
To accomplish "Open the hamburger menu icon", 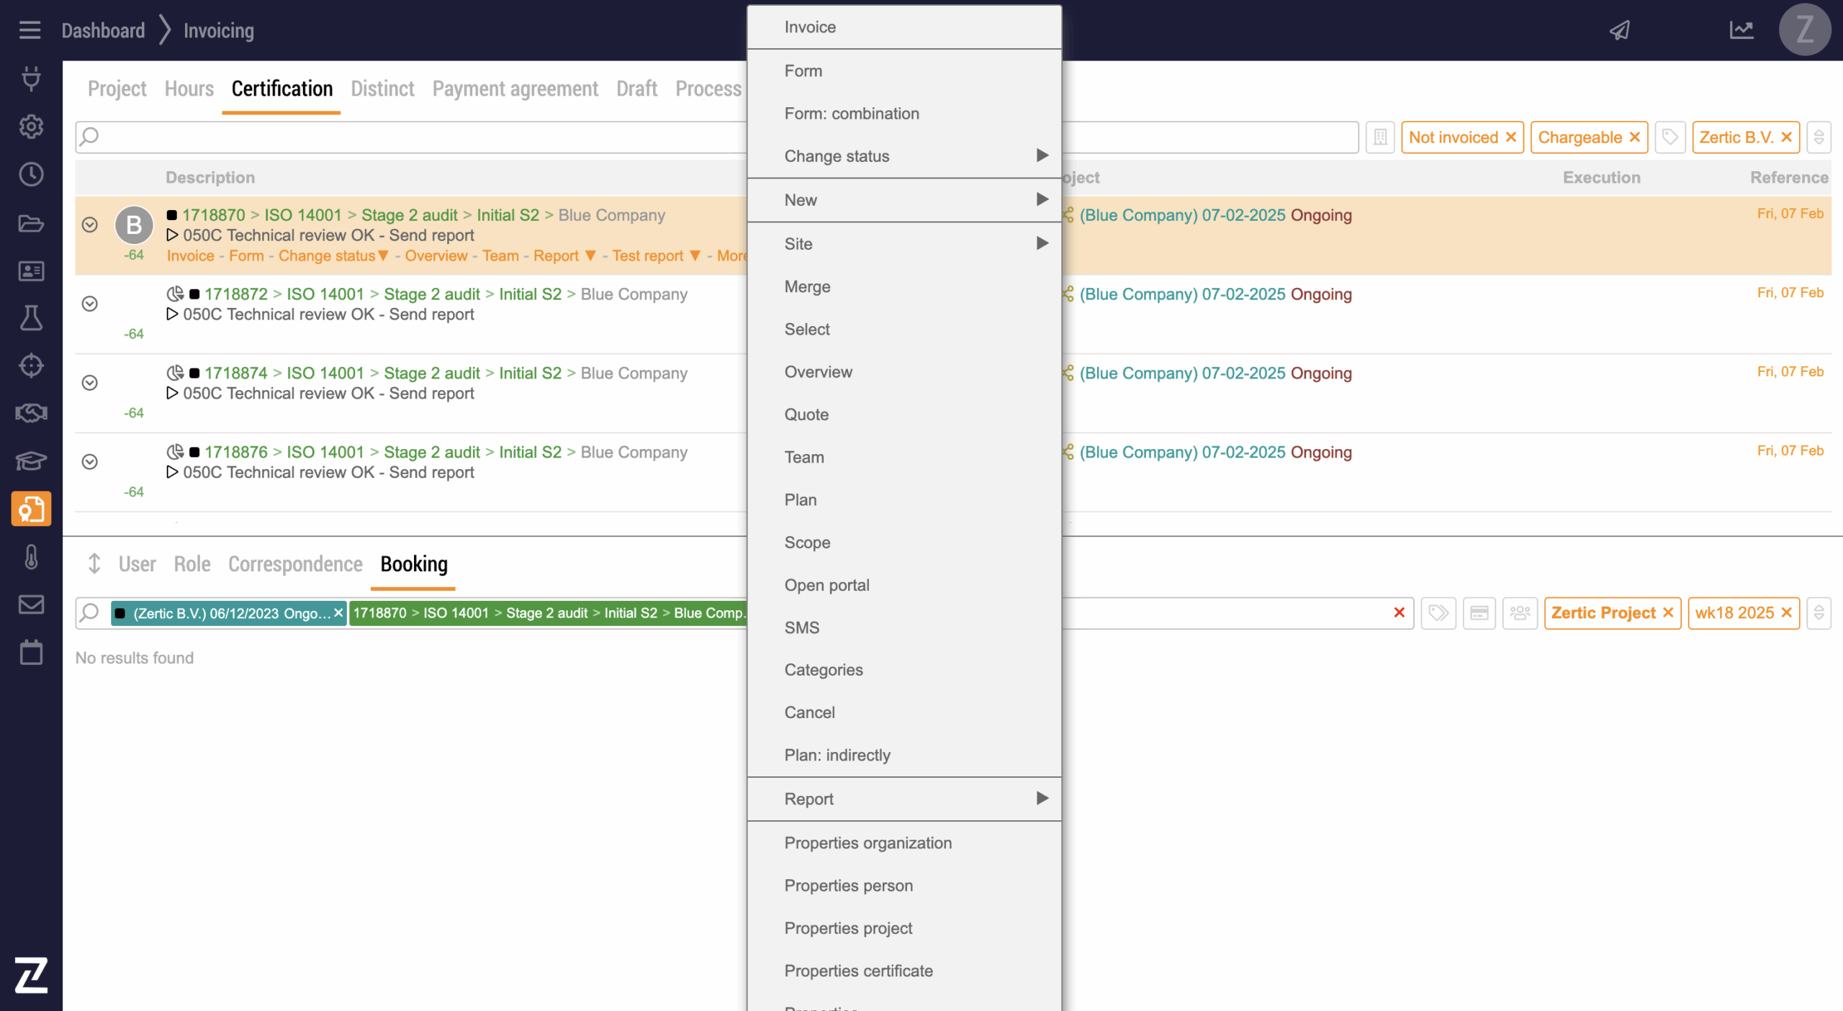I will 30,30.
